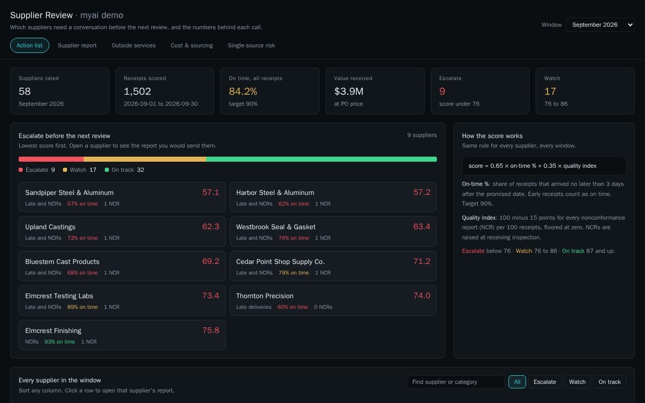Open Westbrook Seal & Gasket card
The image size is (645, 403).
tap(333, 231)
